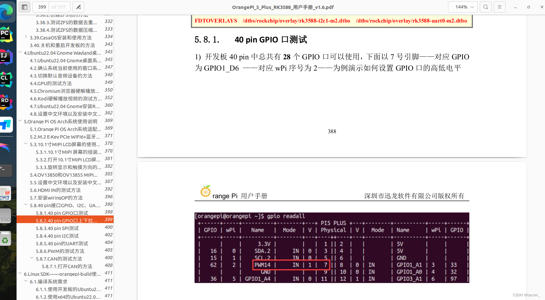Click the FDTOVERLAYS yellow highlighted line
This screenshot has width=545, height=300.
(332, 21)
